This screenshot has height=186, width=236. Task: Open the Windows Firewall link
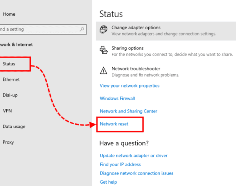(117, 98)
